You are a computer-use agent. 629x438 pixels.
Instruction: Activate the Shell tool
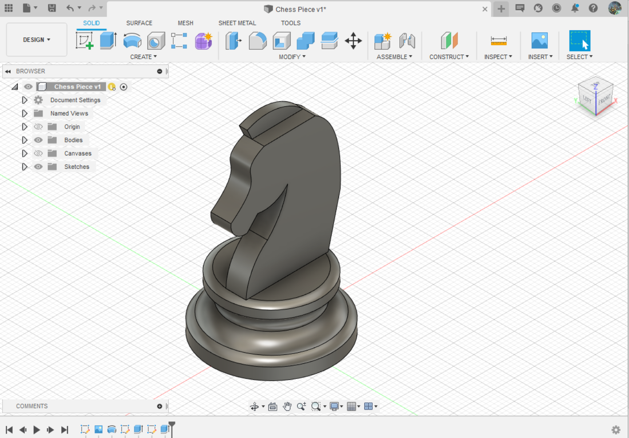pyautogui.click(x=282, y=41)
